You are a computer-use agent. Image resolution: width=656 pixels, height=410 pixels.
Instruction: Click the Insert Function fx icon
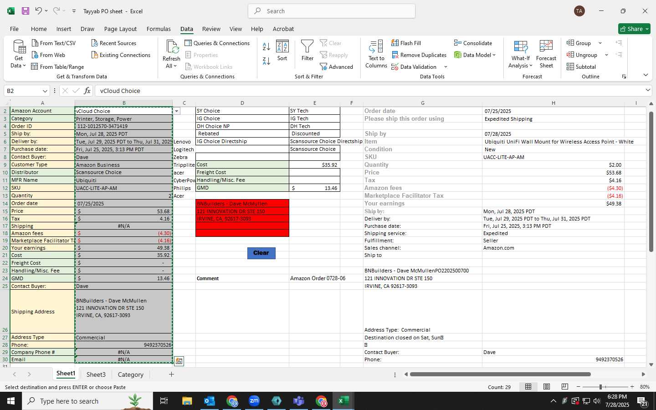pos(87,91)
